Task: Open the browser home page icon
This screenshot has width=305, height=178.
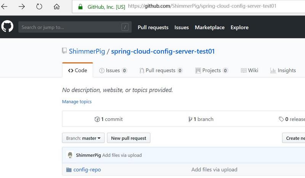Action: [x=56, y=7]
